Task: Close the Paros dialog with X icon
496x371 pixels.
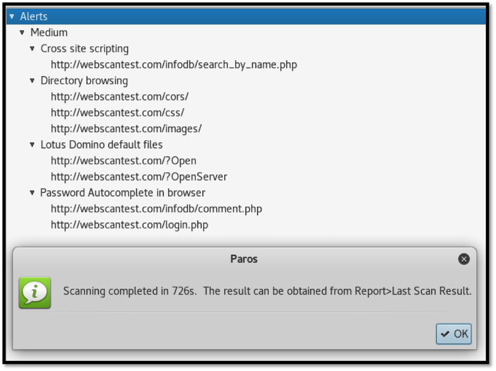Action: pos(464,259)
